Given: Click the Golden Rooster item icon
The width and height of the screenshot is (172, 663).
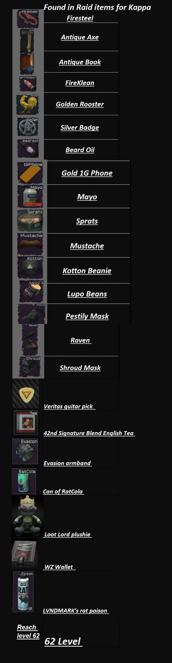Looking at the screenshot, I should pos(27,105).
